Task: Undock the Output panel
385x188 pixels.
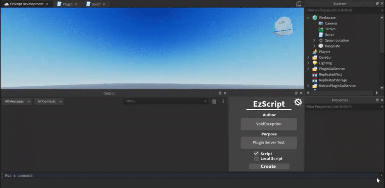Action: click(x=220, y=93)
